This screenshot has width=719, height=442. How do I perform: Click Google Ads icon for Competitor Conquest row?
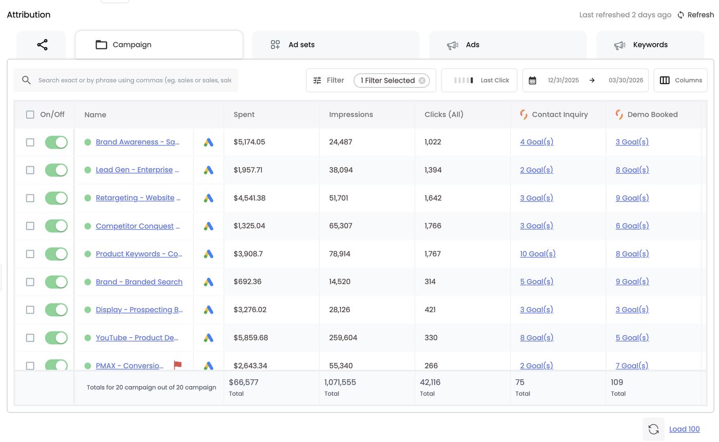[x=208, y=226]
